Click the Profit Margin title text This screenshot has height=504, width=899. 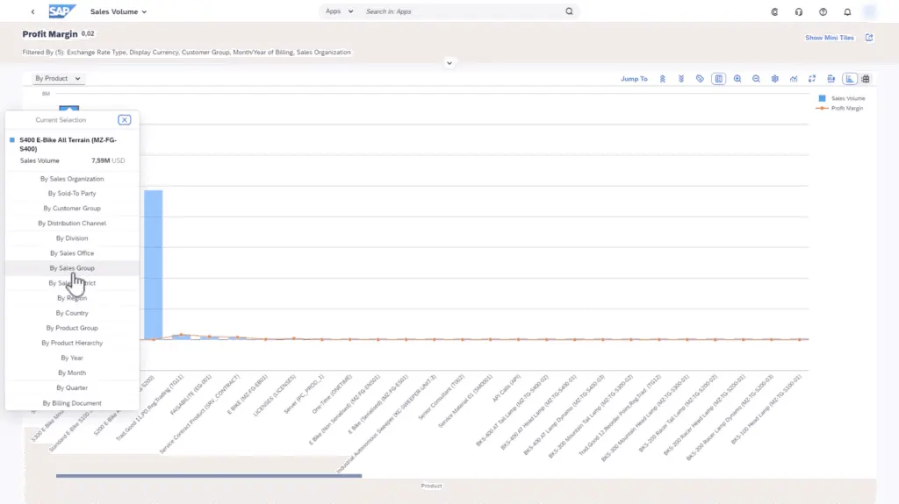click(50, 34)
